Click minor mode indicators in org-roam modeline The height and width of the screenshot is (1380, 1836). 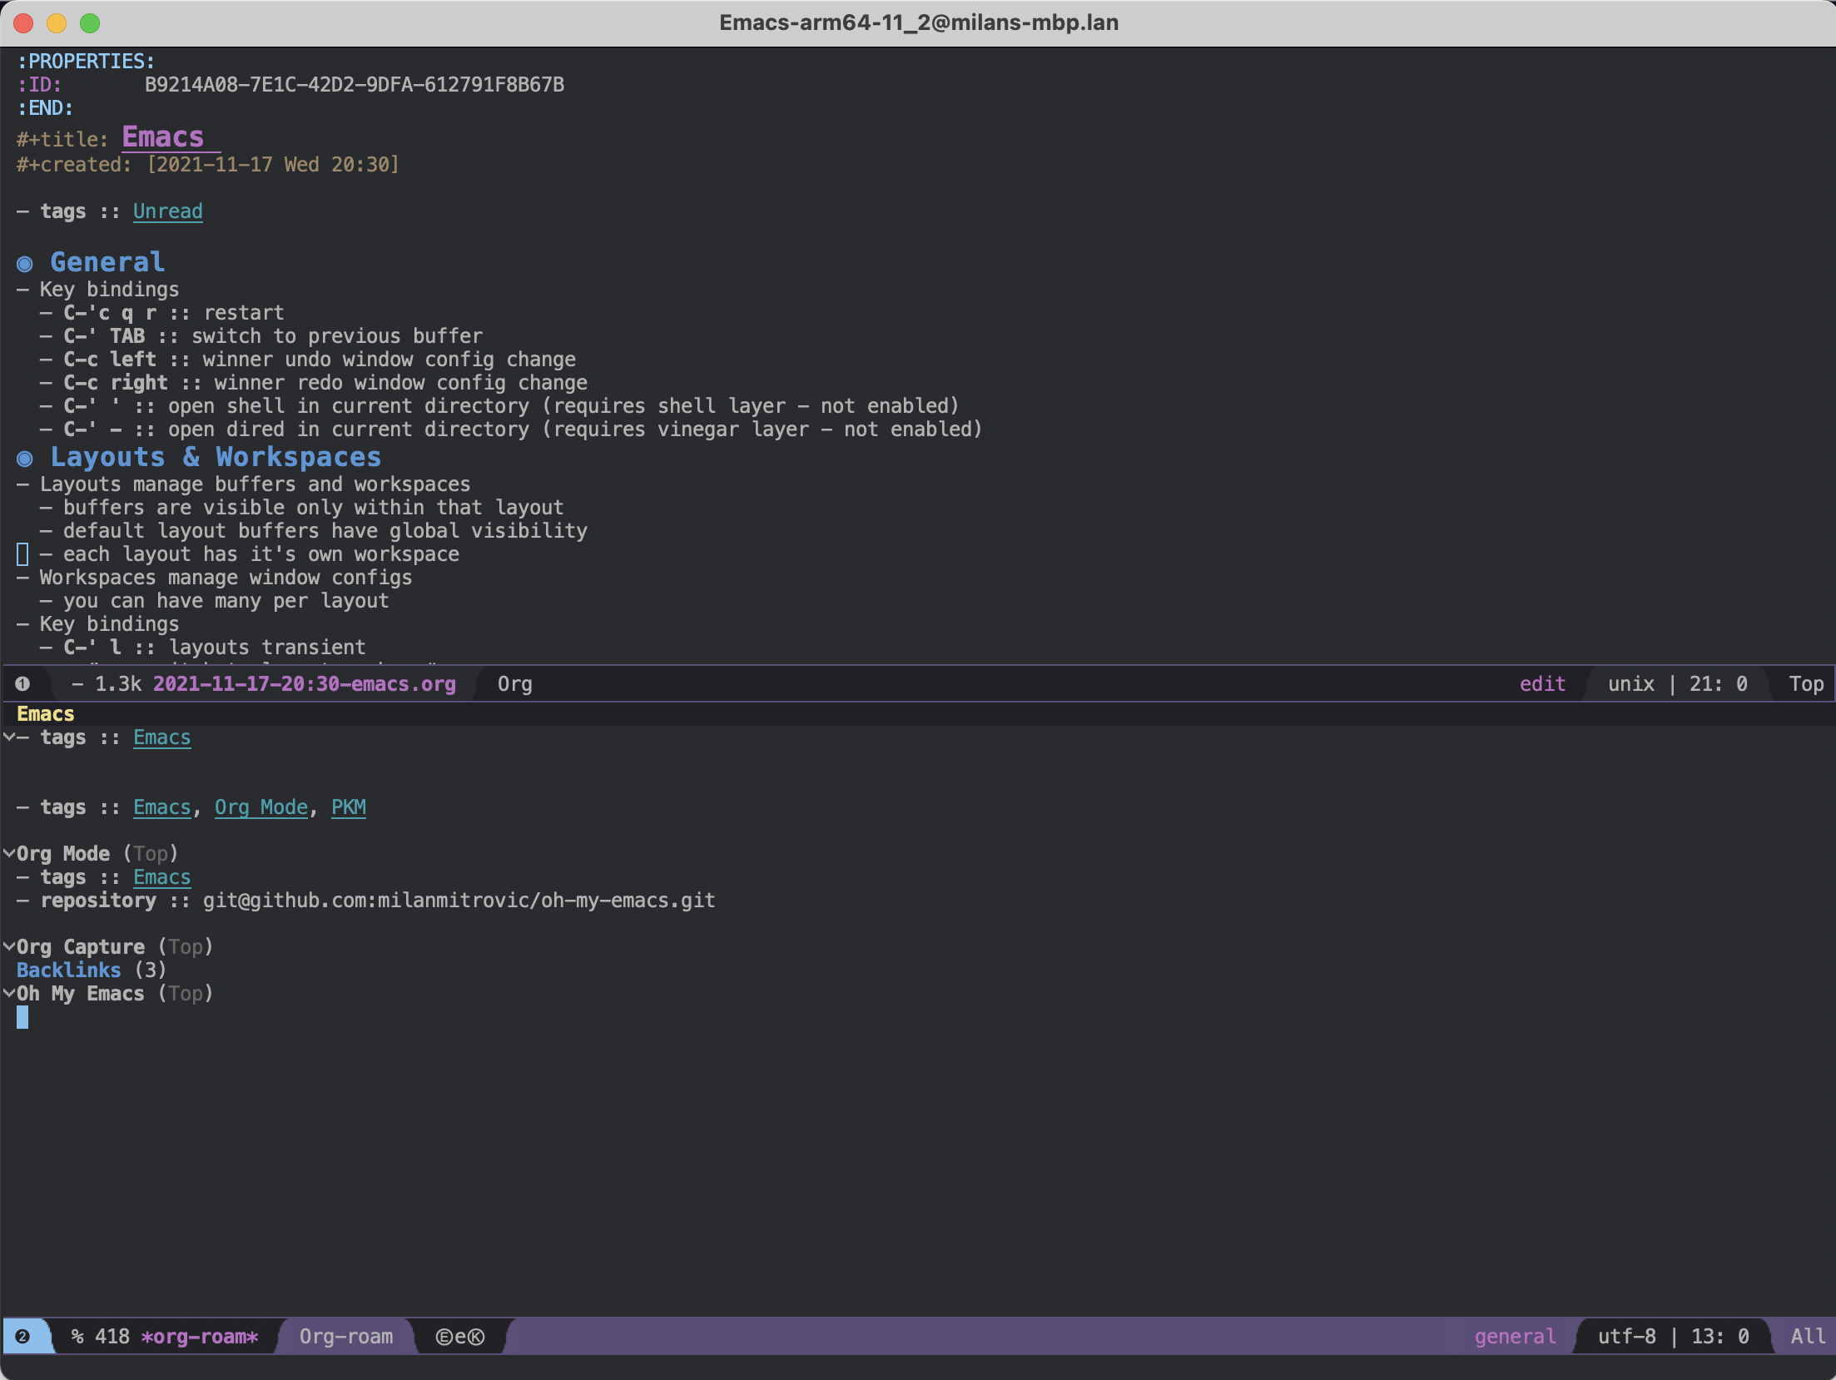pyautogui.click(x=459, y=1337)
